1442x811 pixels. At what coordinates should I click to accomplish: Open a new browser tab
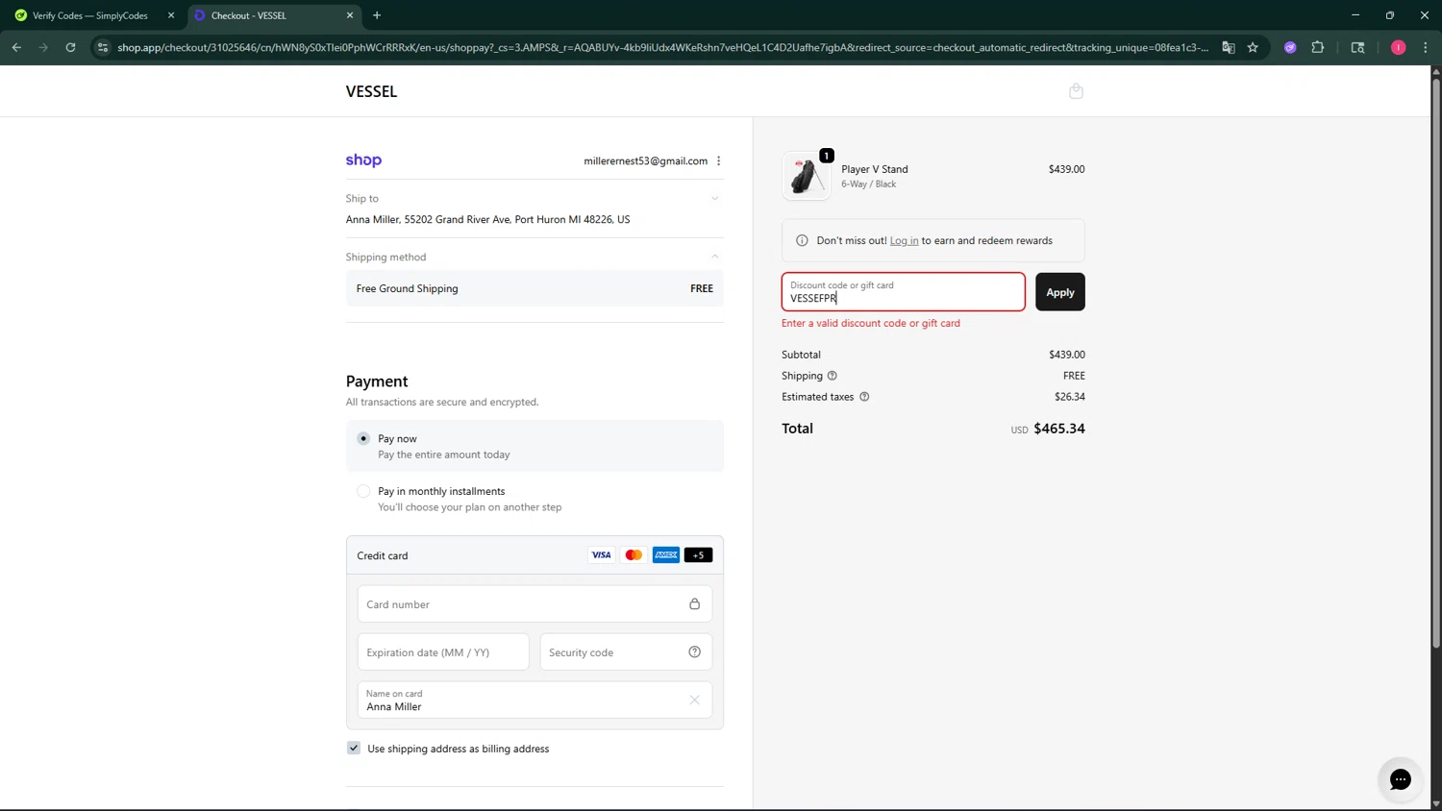click(x=377, y=15)
